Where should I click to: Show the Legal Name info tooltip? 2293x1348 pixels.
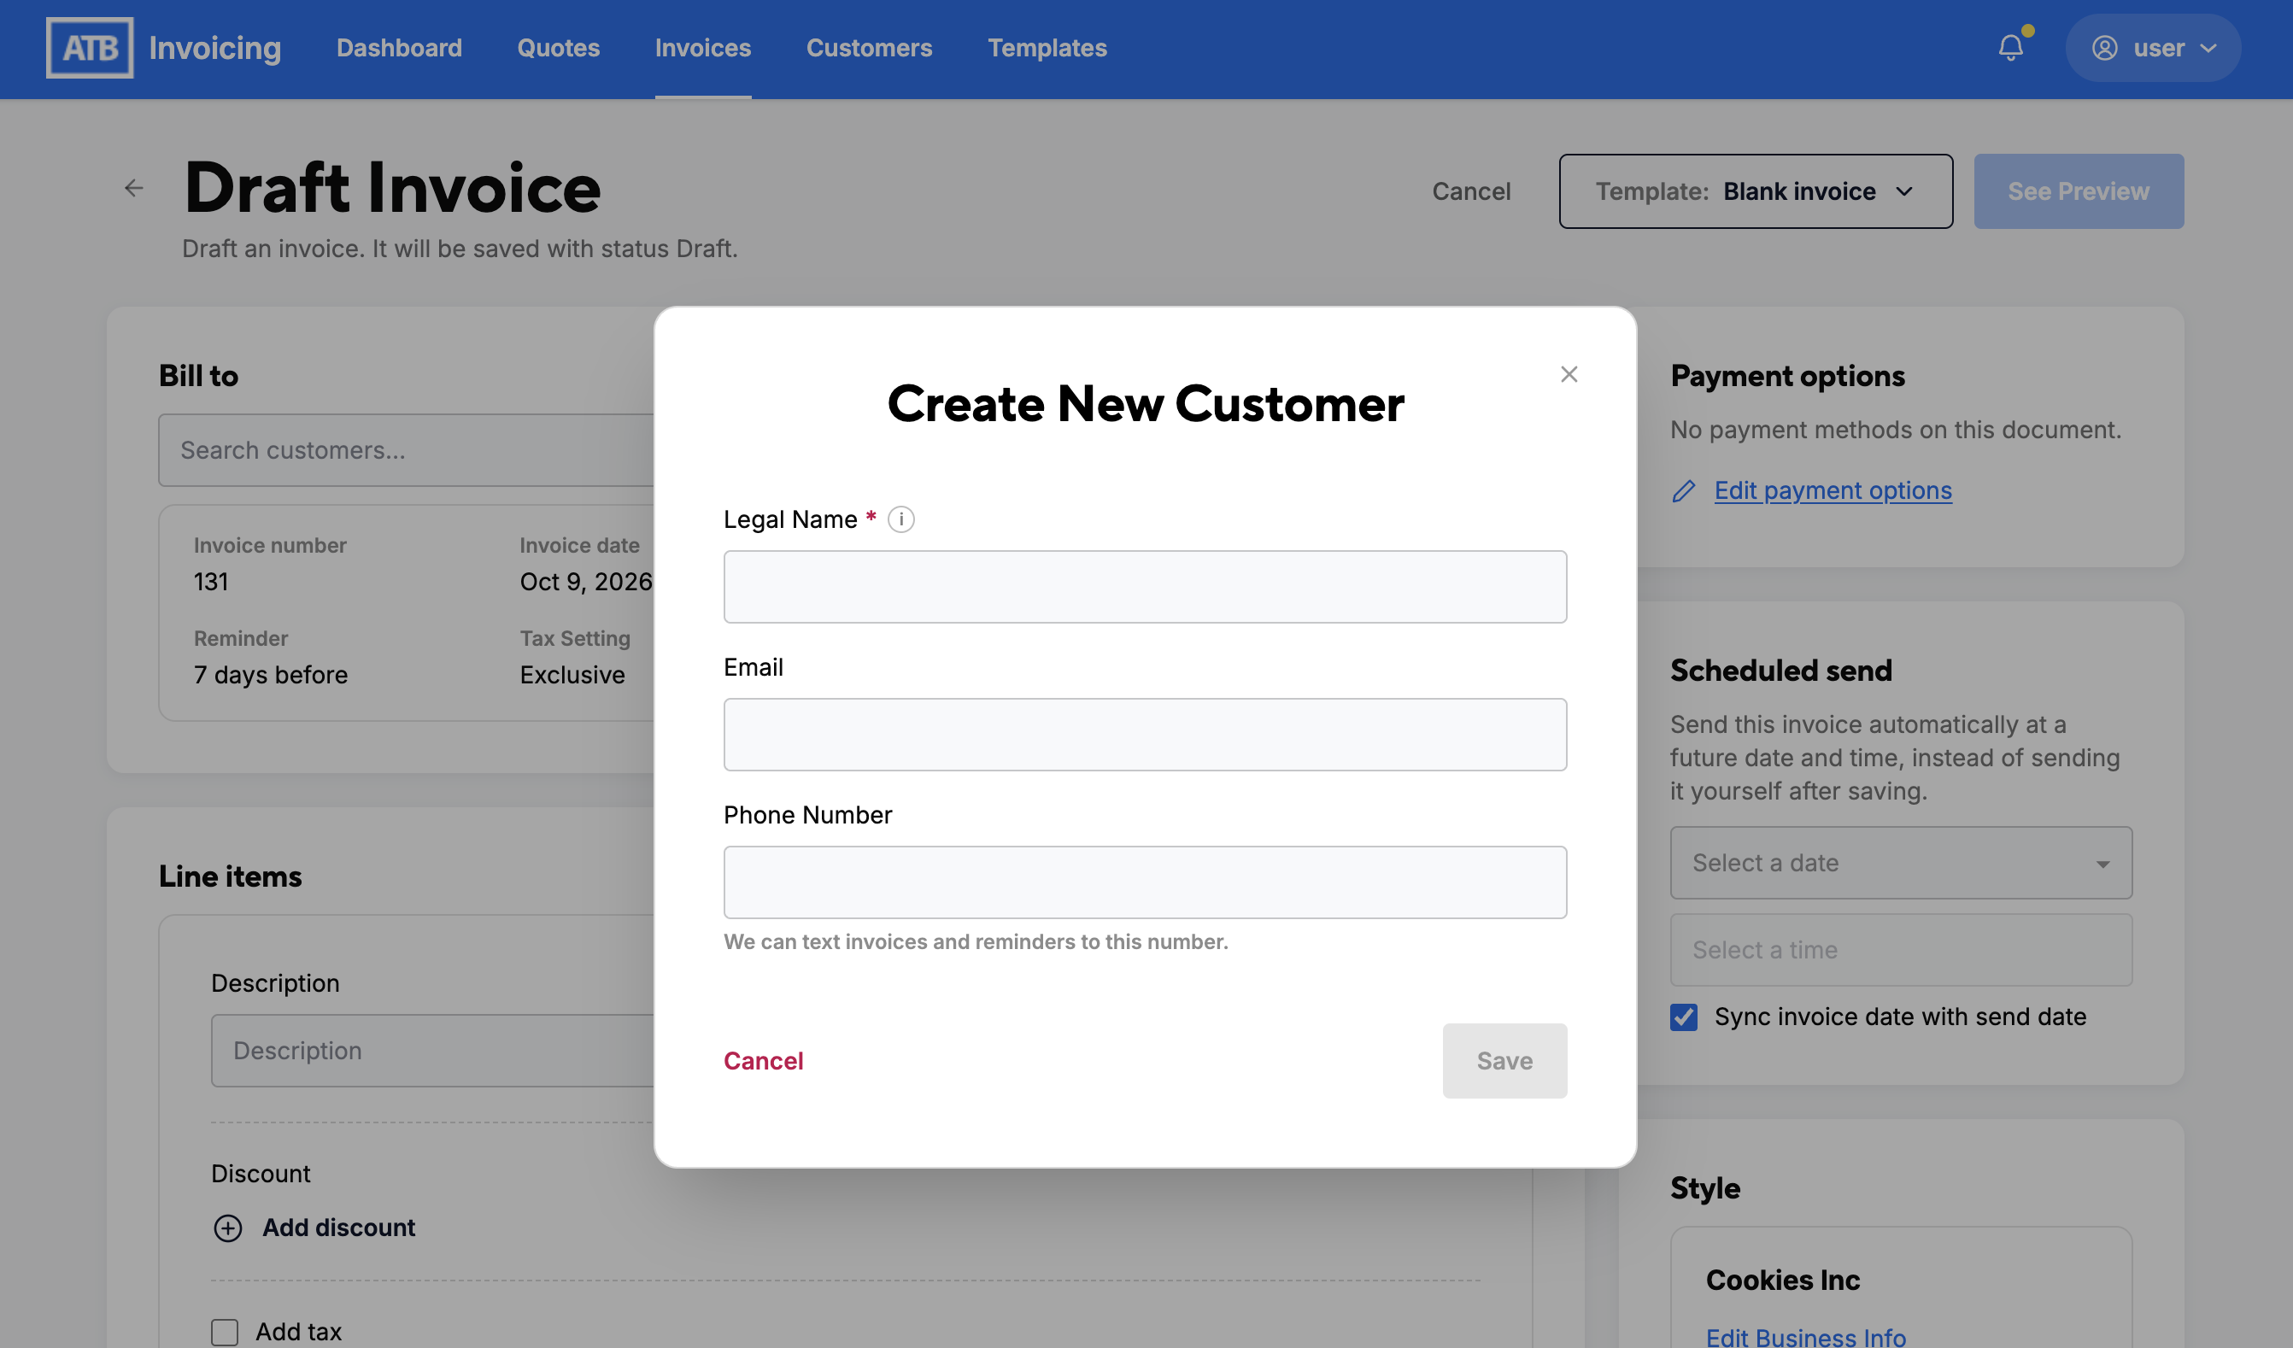(x=900, y=519)
